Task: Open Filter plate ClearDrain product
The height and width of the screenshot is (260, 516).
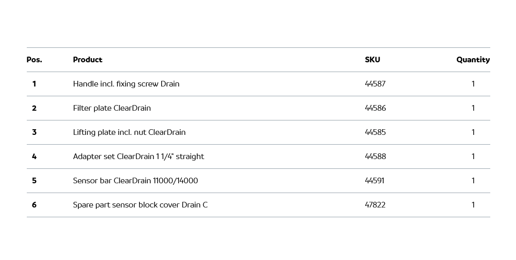Action: click(x=112, y=108)
